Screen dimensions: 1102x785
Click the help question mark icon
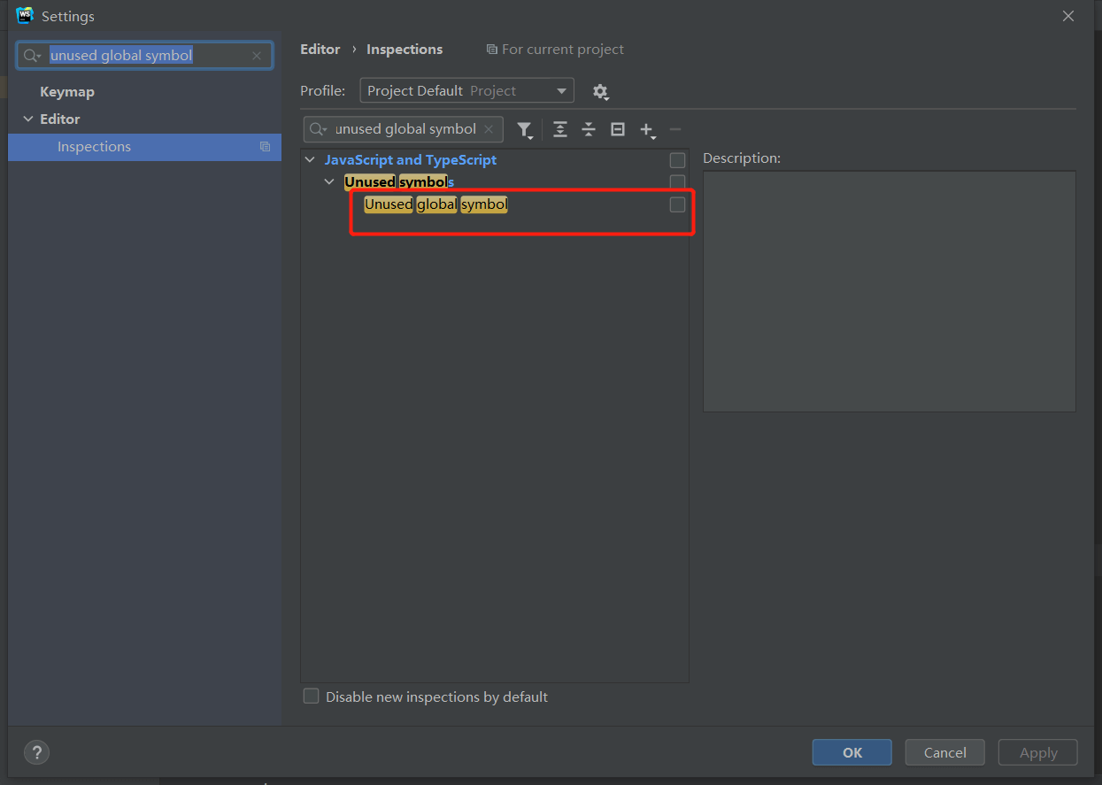point(36,752)
